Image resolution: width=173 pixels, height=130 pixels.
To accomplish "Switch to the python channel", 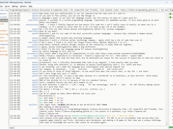I will pos(3,47).
